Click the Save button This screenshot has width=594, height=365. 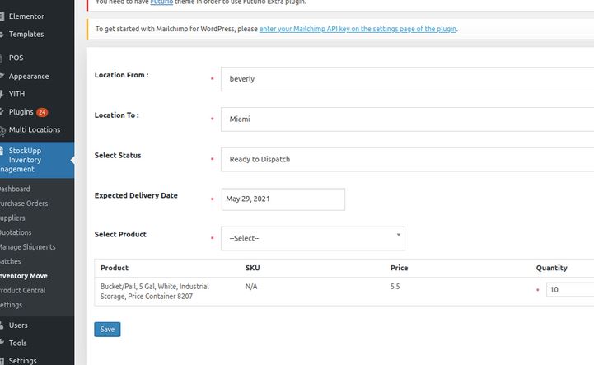coord(107,330)
